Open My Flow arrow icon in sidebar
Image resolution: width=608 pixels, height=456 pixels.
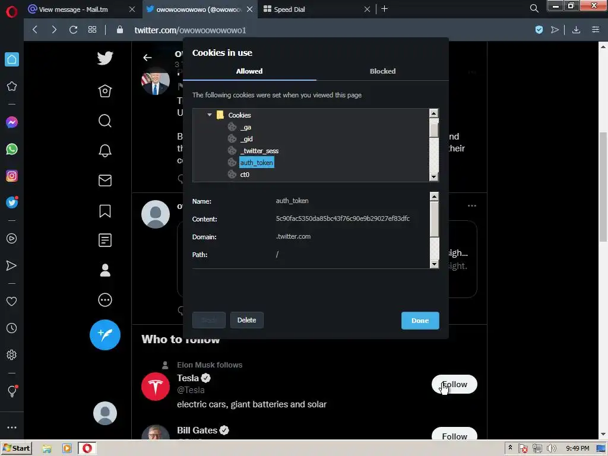[x=12, y=265]
